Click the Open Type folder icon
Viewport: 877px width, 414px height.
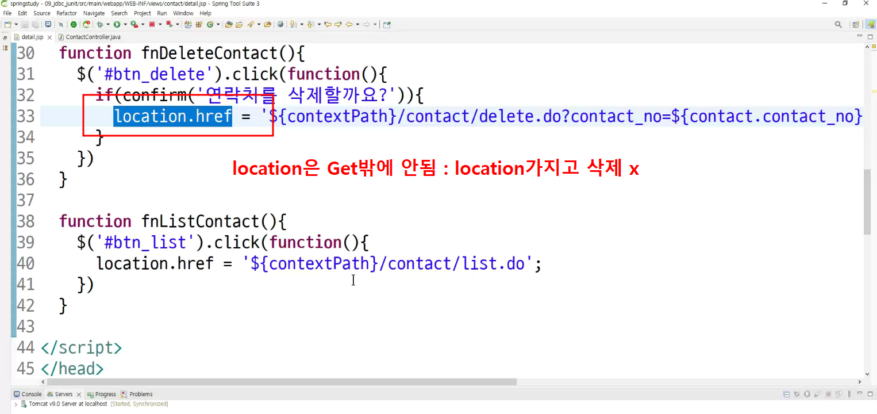point(228,24)
